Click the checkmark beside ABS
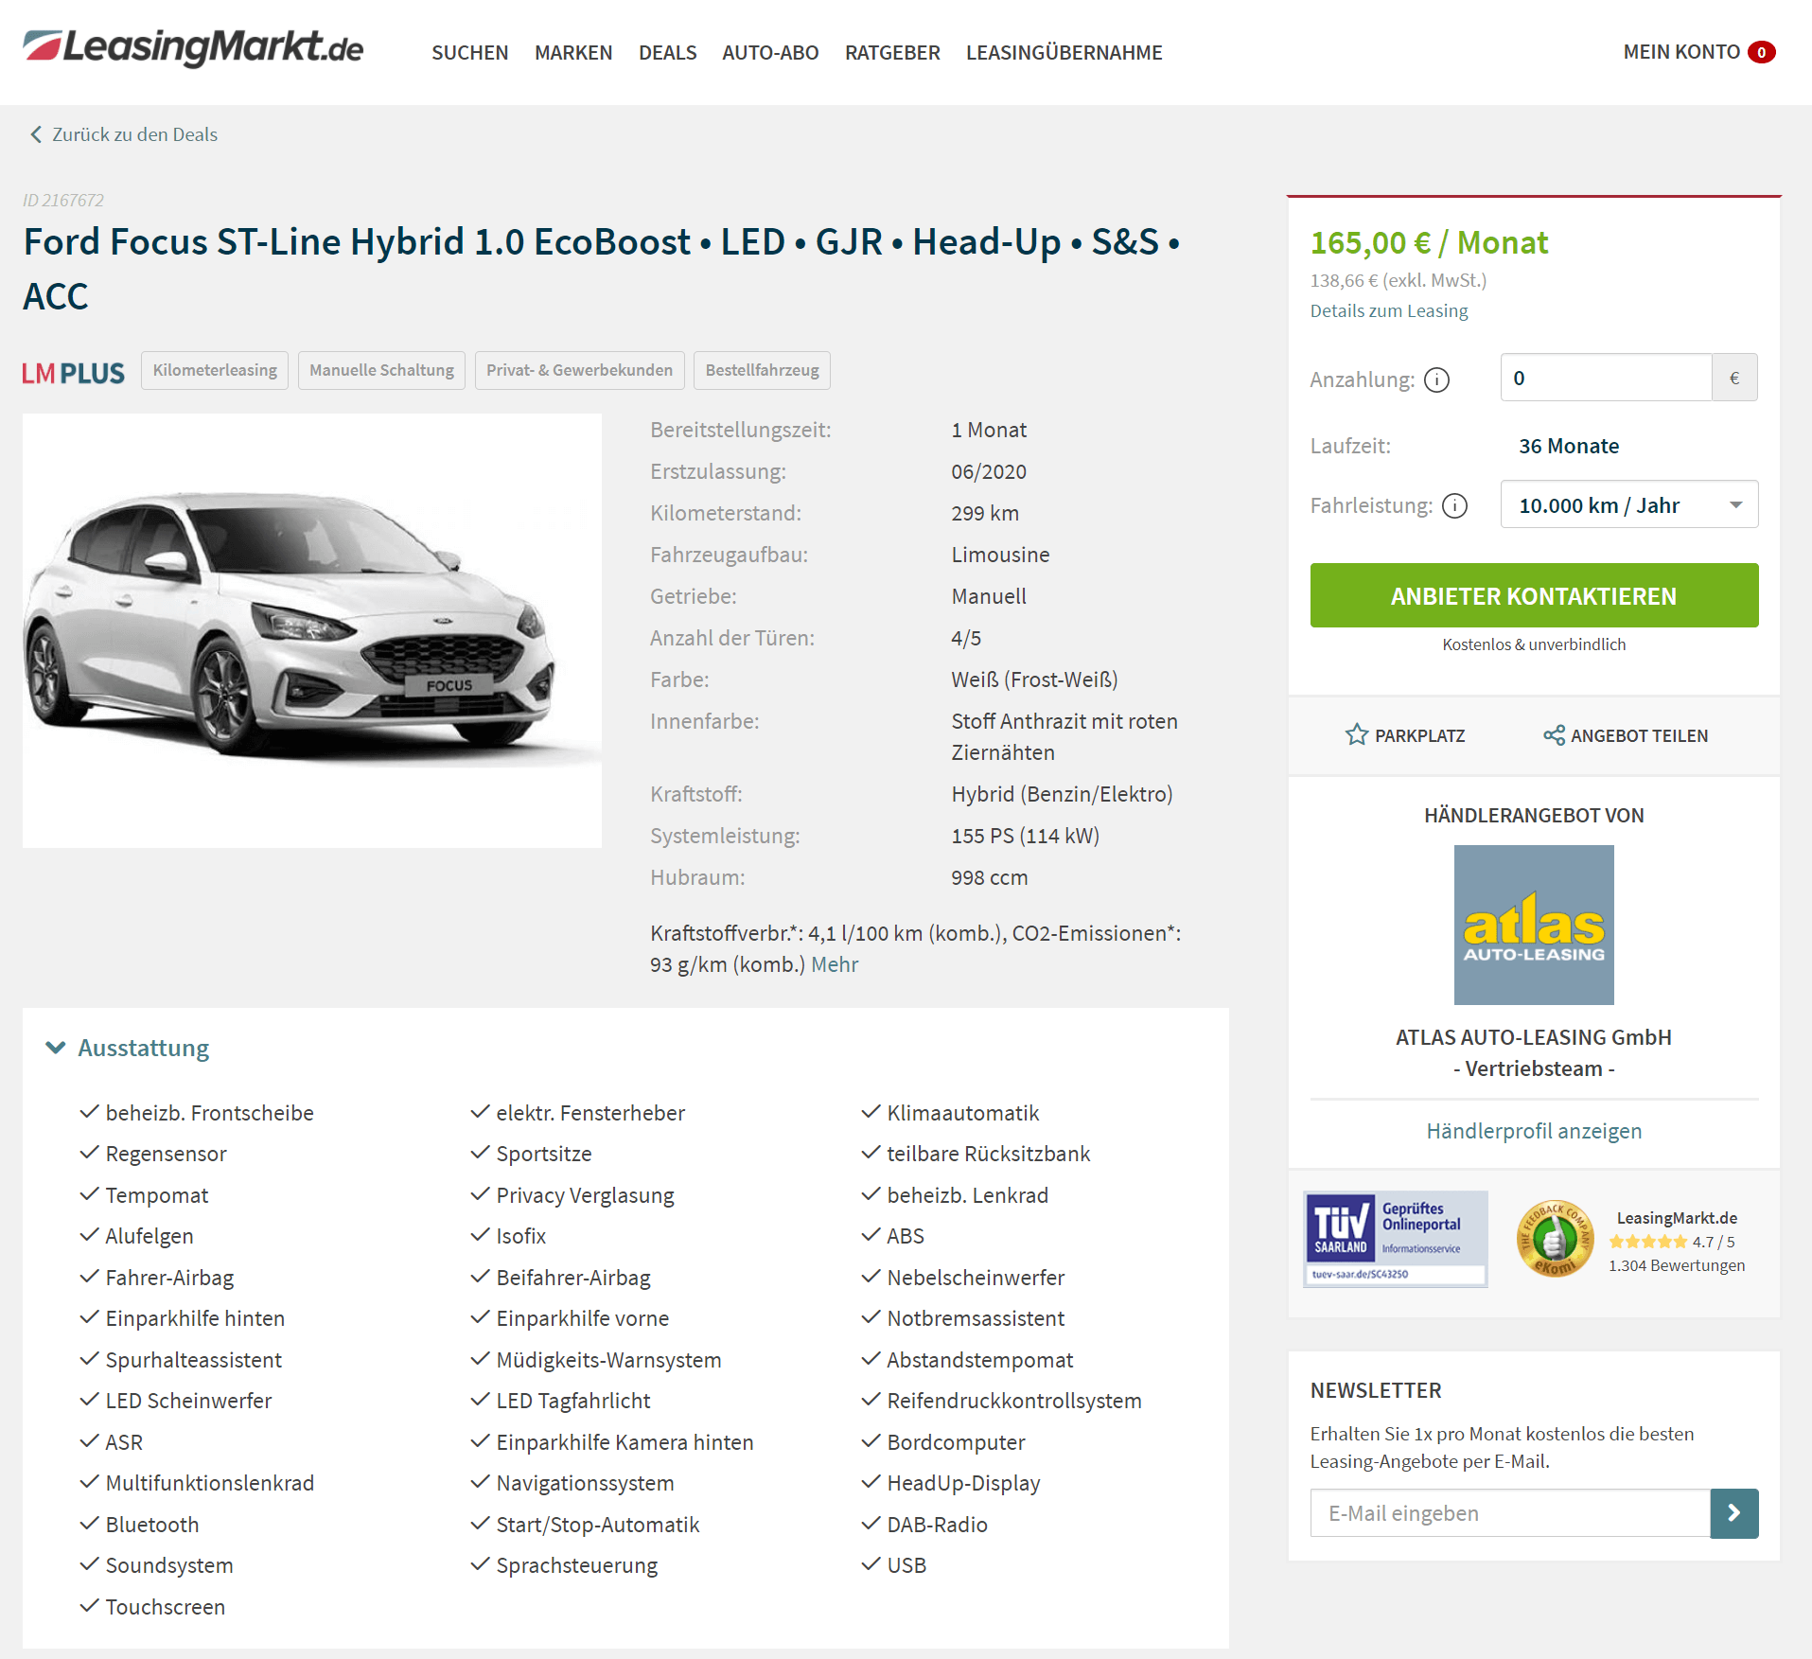The height and width of the screenshot is (1659, 1812). point(871,1234)
